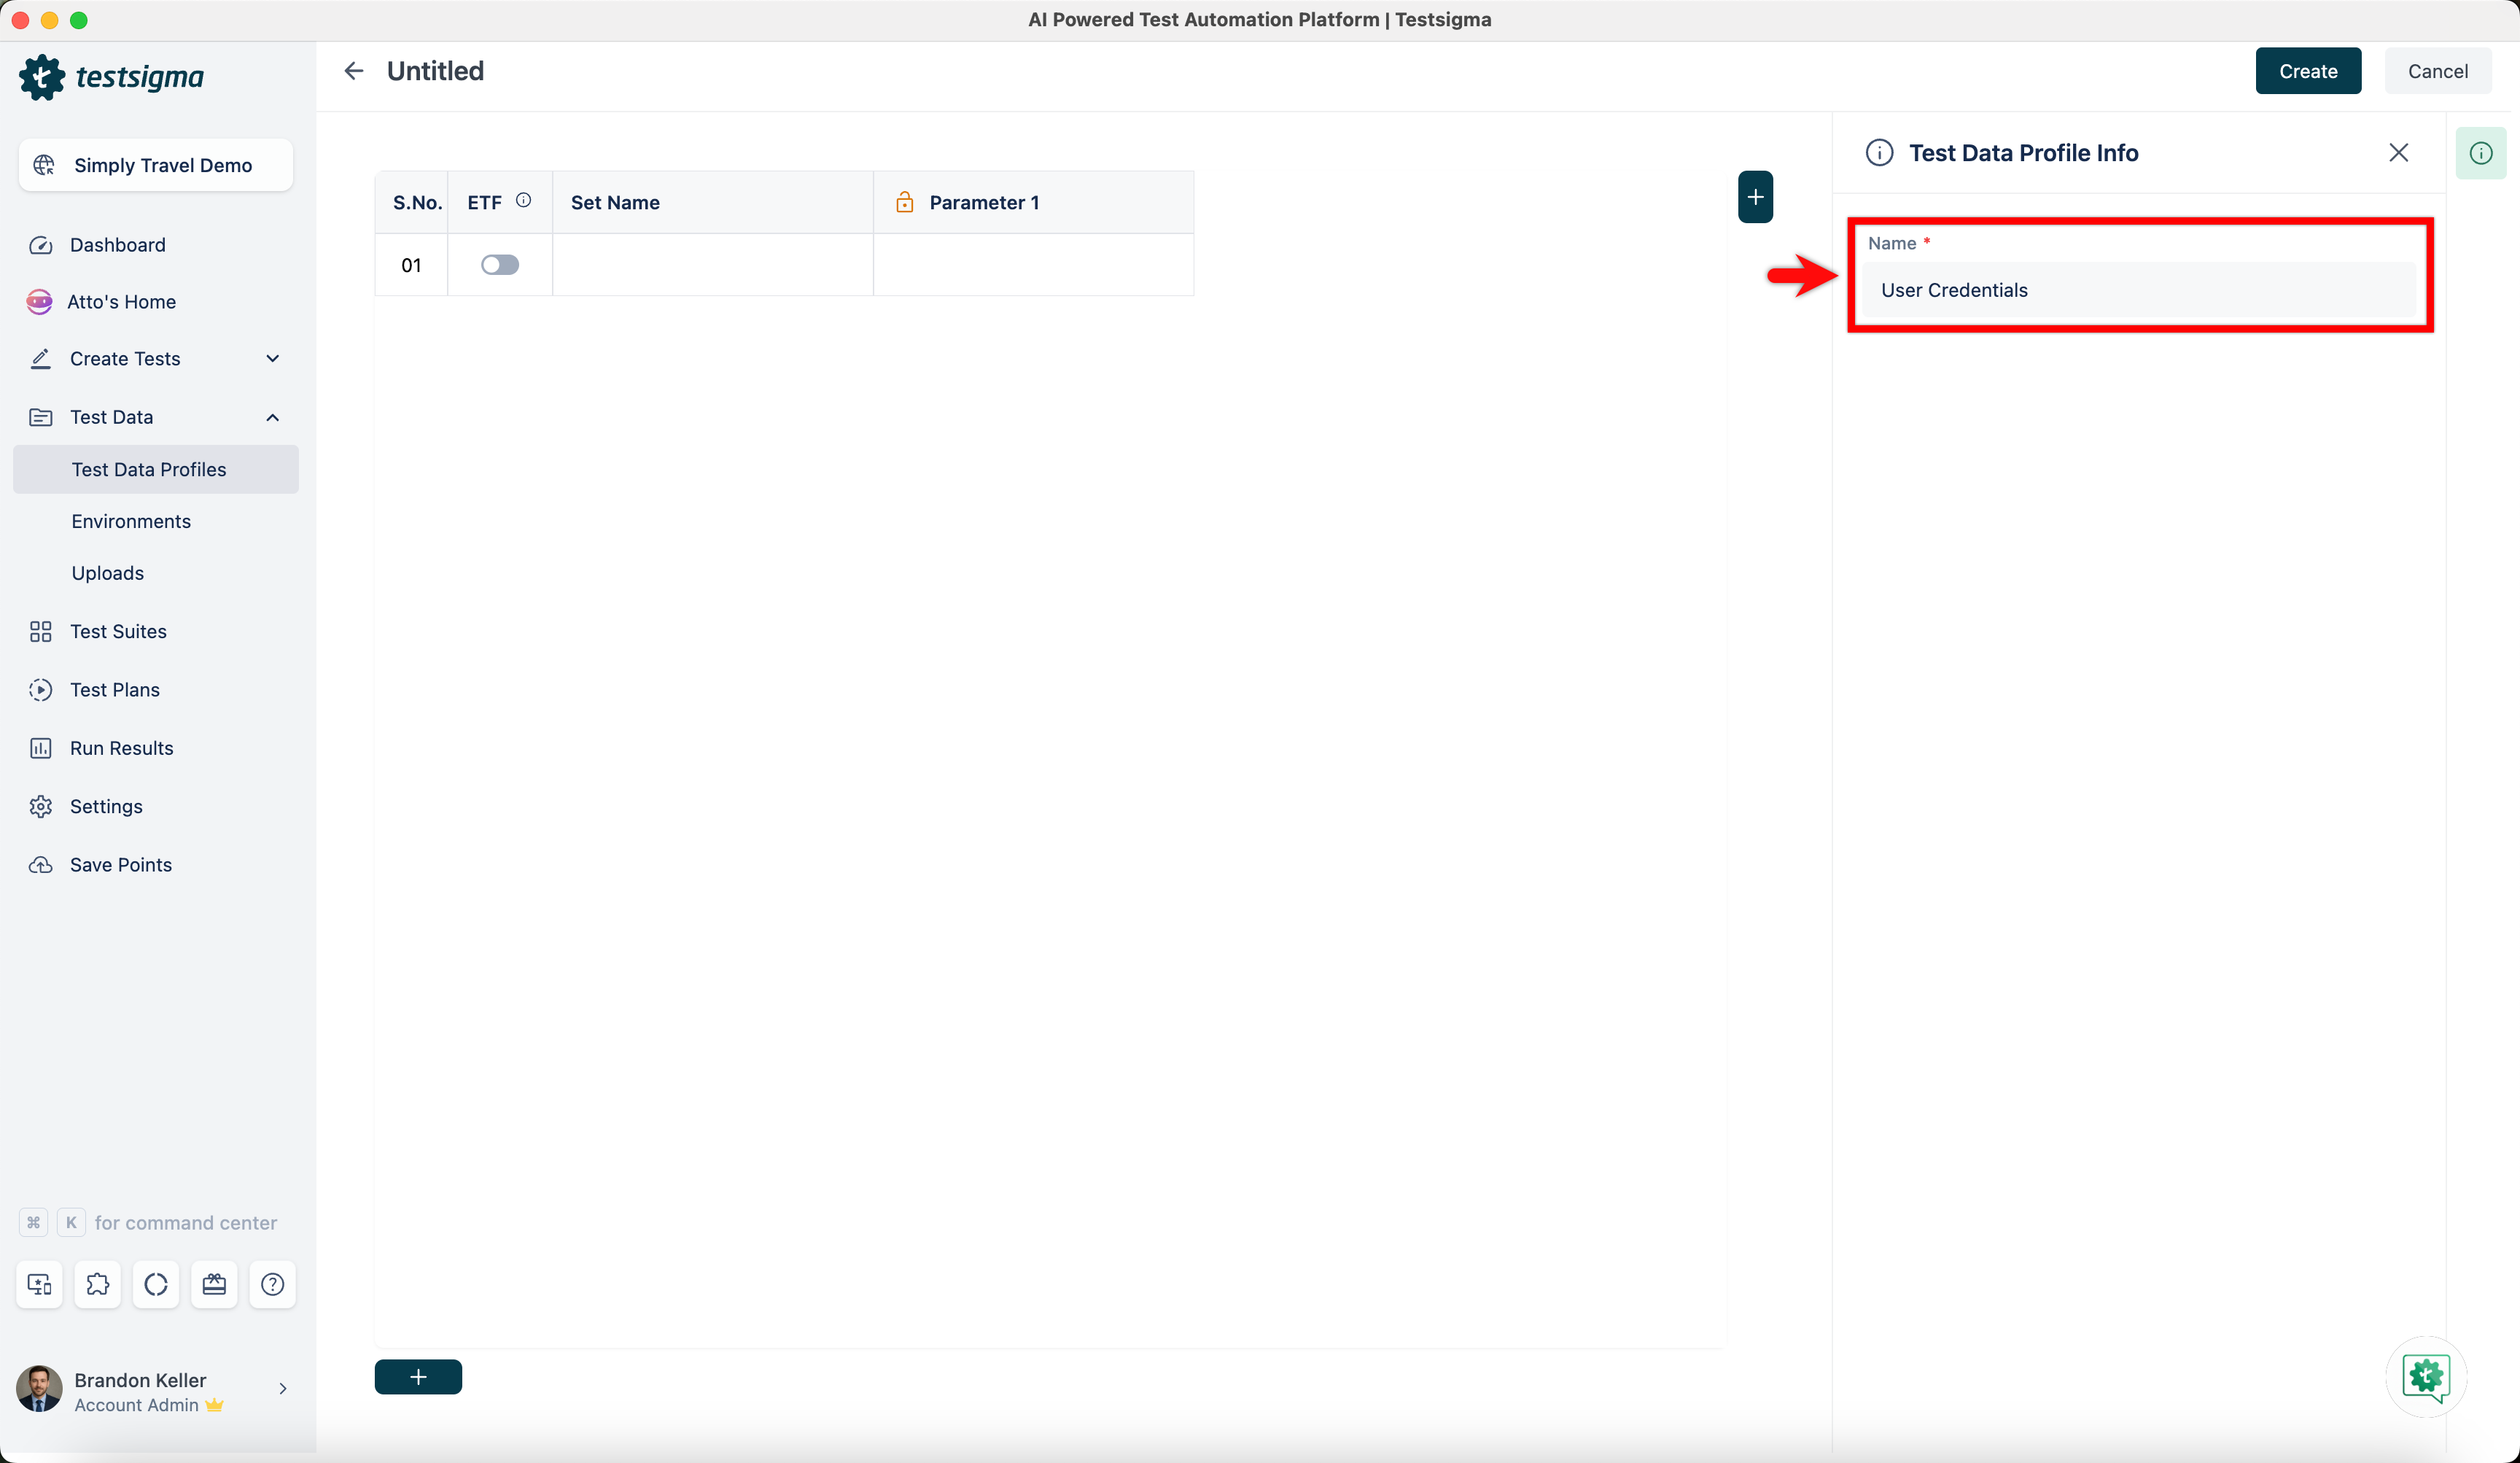
Task: Cancel the test data profile creation
Action: tap(2438, 70)
